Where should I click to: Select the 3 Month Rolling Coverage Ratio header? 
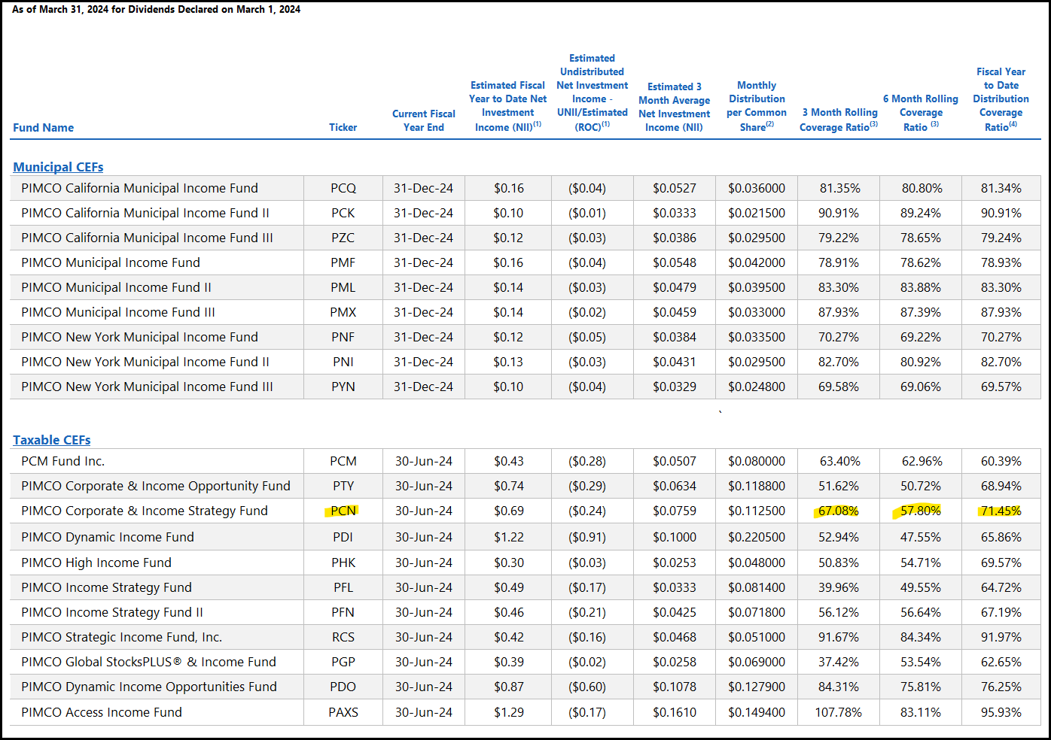coord(839,120)
